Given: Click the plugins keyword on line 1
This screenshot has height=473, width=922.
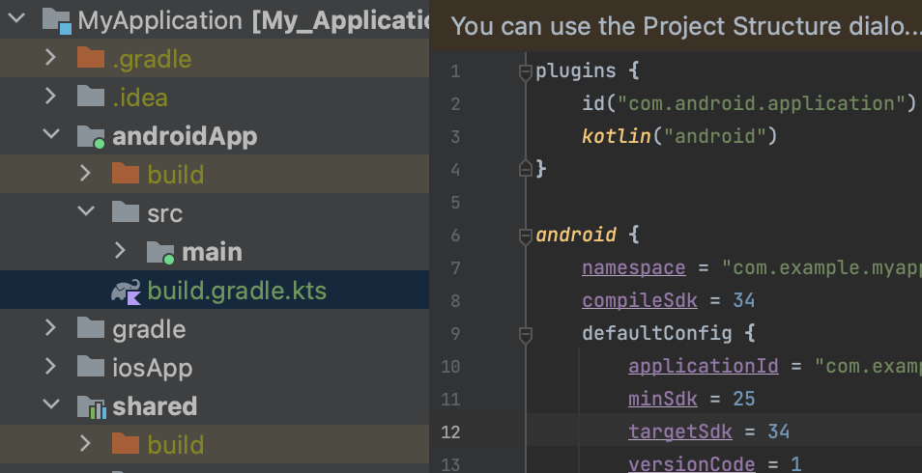Looking at the screenshot, I should click(576, 70).
